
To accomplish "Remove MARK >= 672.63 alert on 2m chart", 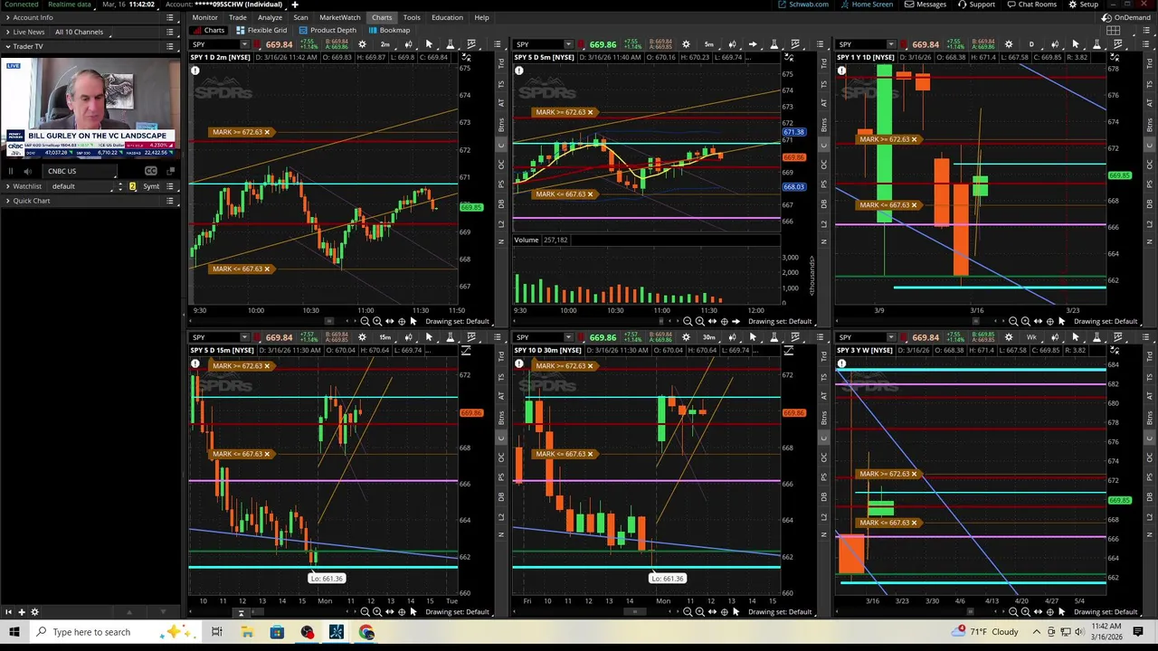I will point(267,132).
